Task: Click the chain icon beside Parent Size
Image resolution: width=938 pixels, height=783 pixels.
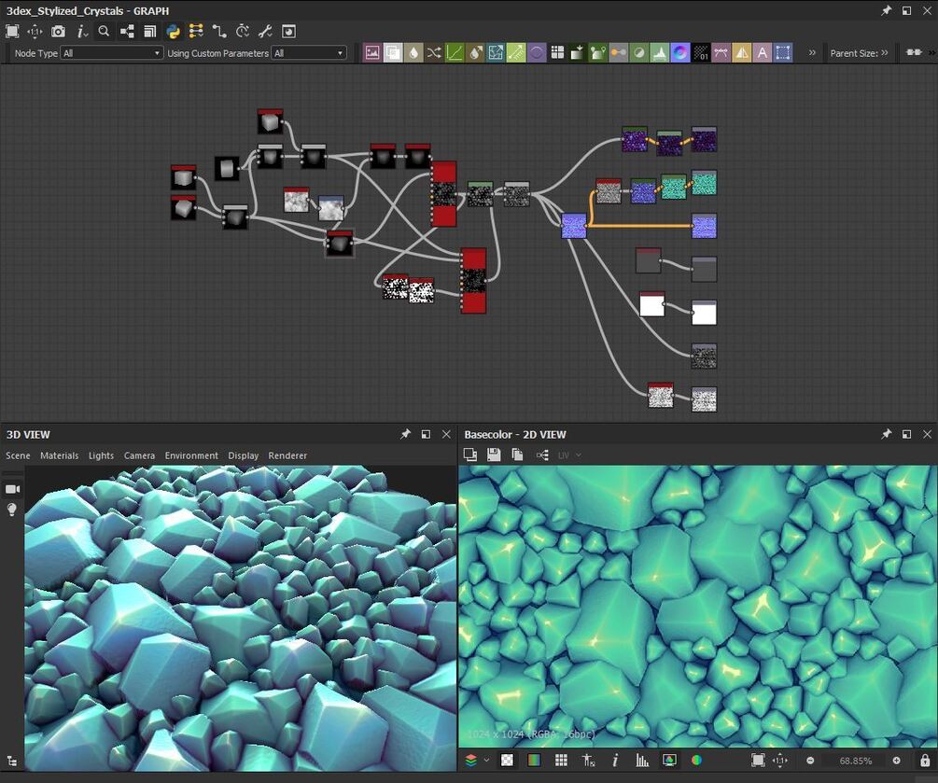Action: [x=914, y=52]
